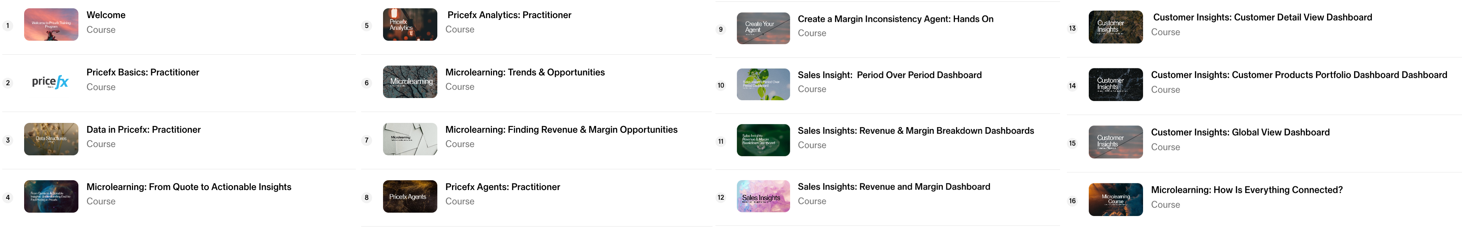
Task: Open Pricefx Agents: Practitioner course title
Action: (502, 187)
